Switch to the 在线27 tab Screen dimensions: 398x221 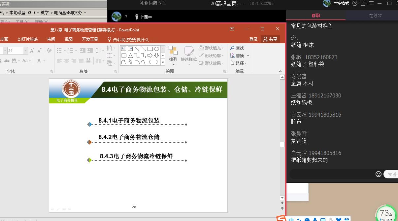tap(375, 16)
